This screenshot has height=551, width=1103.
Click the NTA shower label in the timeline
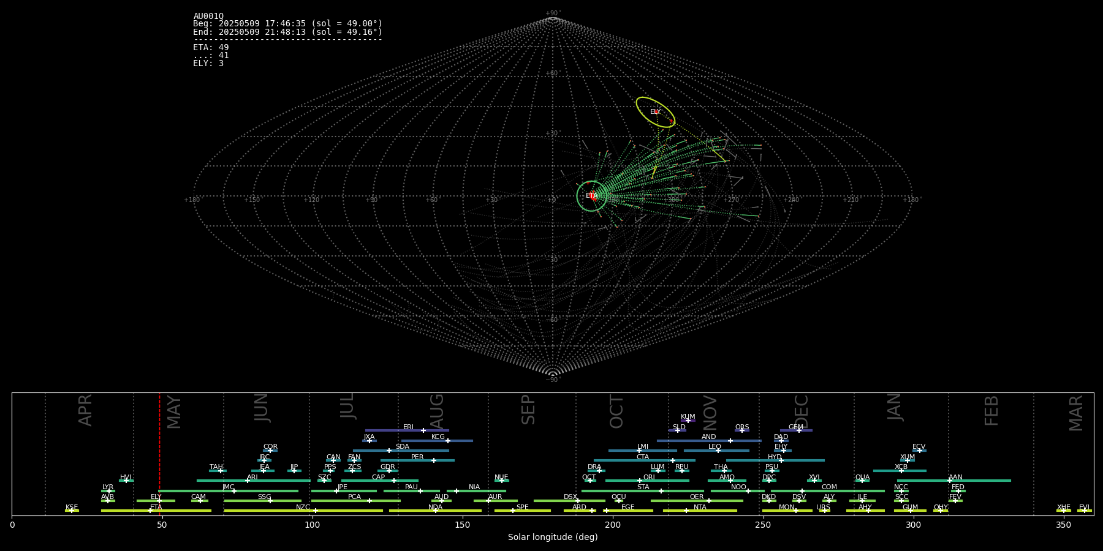coord(700,508)
